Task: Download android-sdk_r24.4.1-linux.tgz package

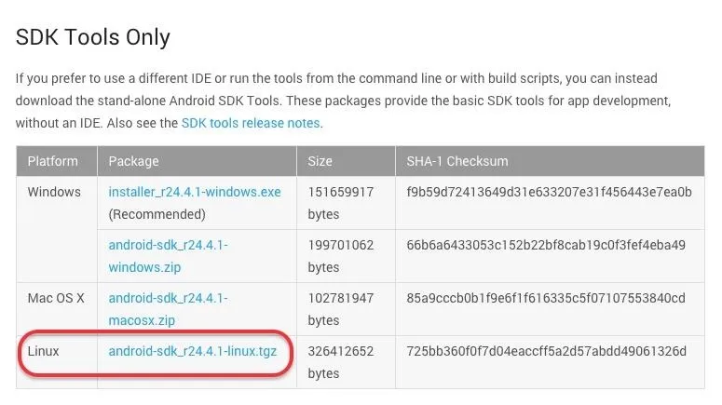Action: 193,351
